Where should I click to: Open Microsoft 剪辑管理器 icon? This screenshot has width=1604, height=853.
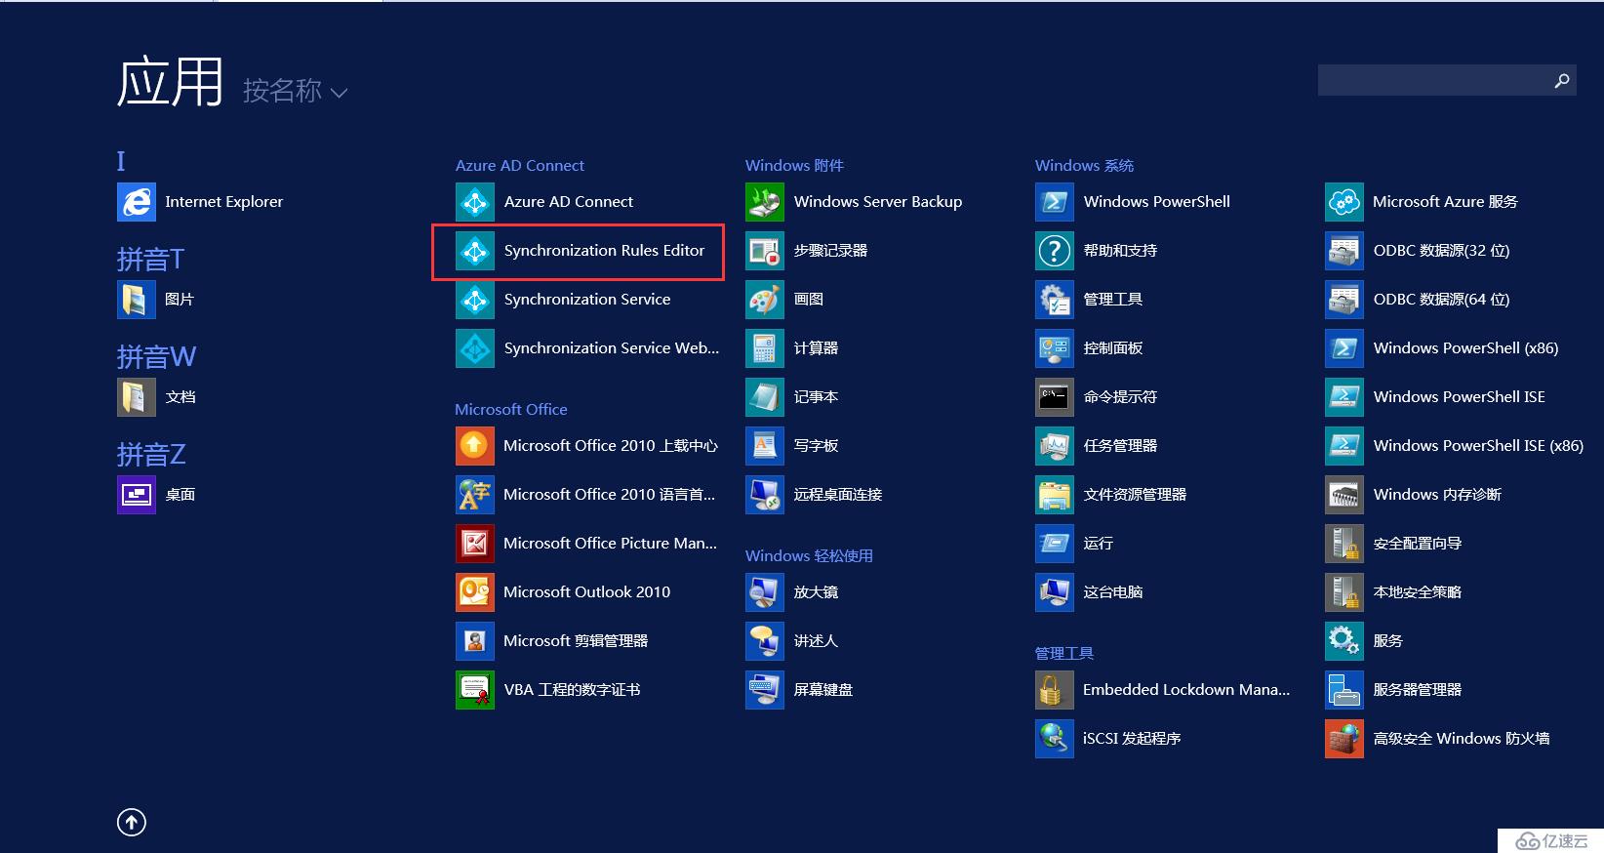[475, 641]
